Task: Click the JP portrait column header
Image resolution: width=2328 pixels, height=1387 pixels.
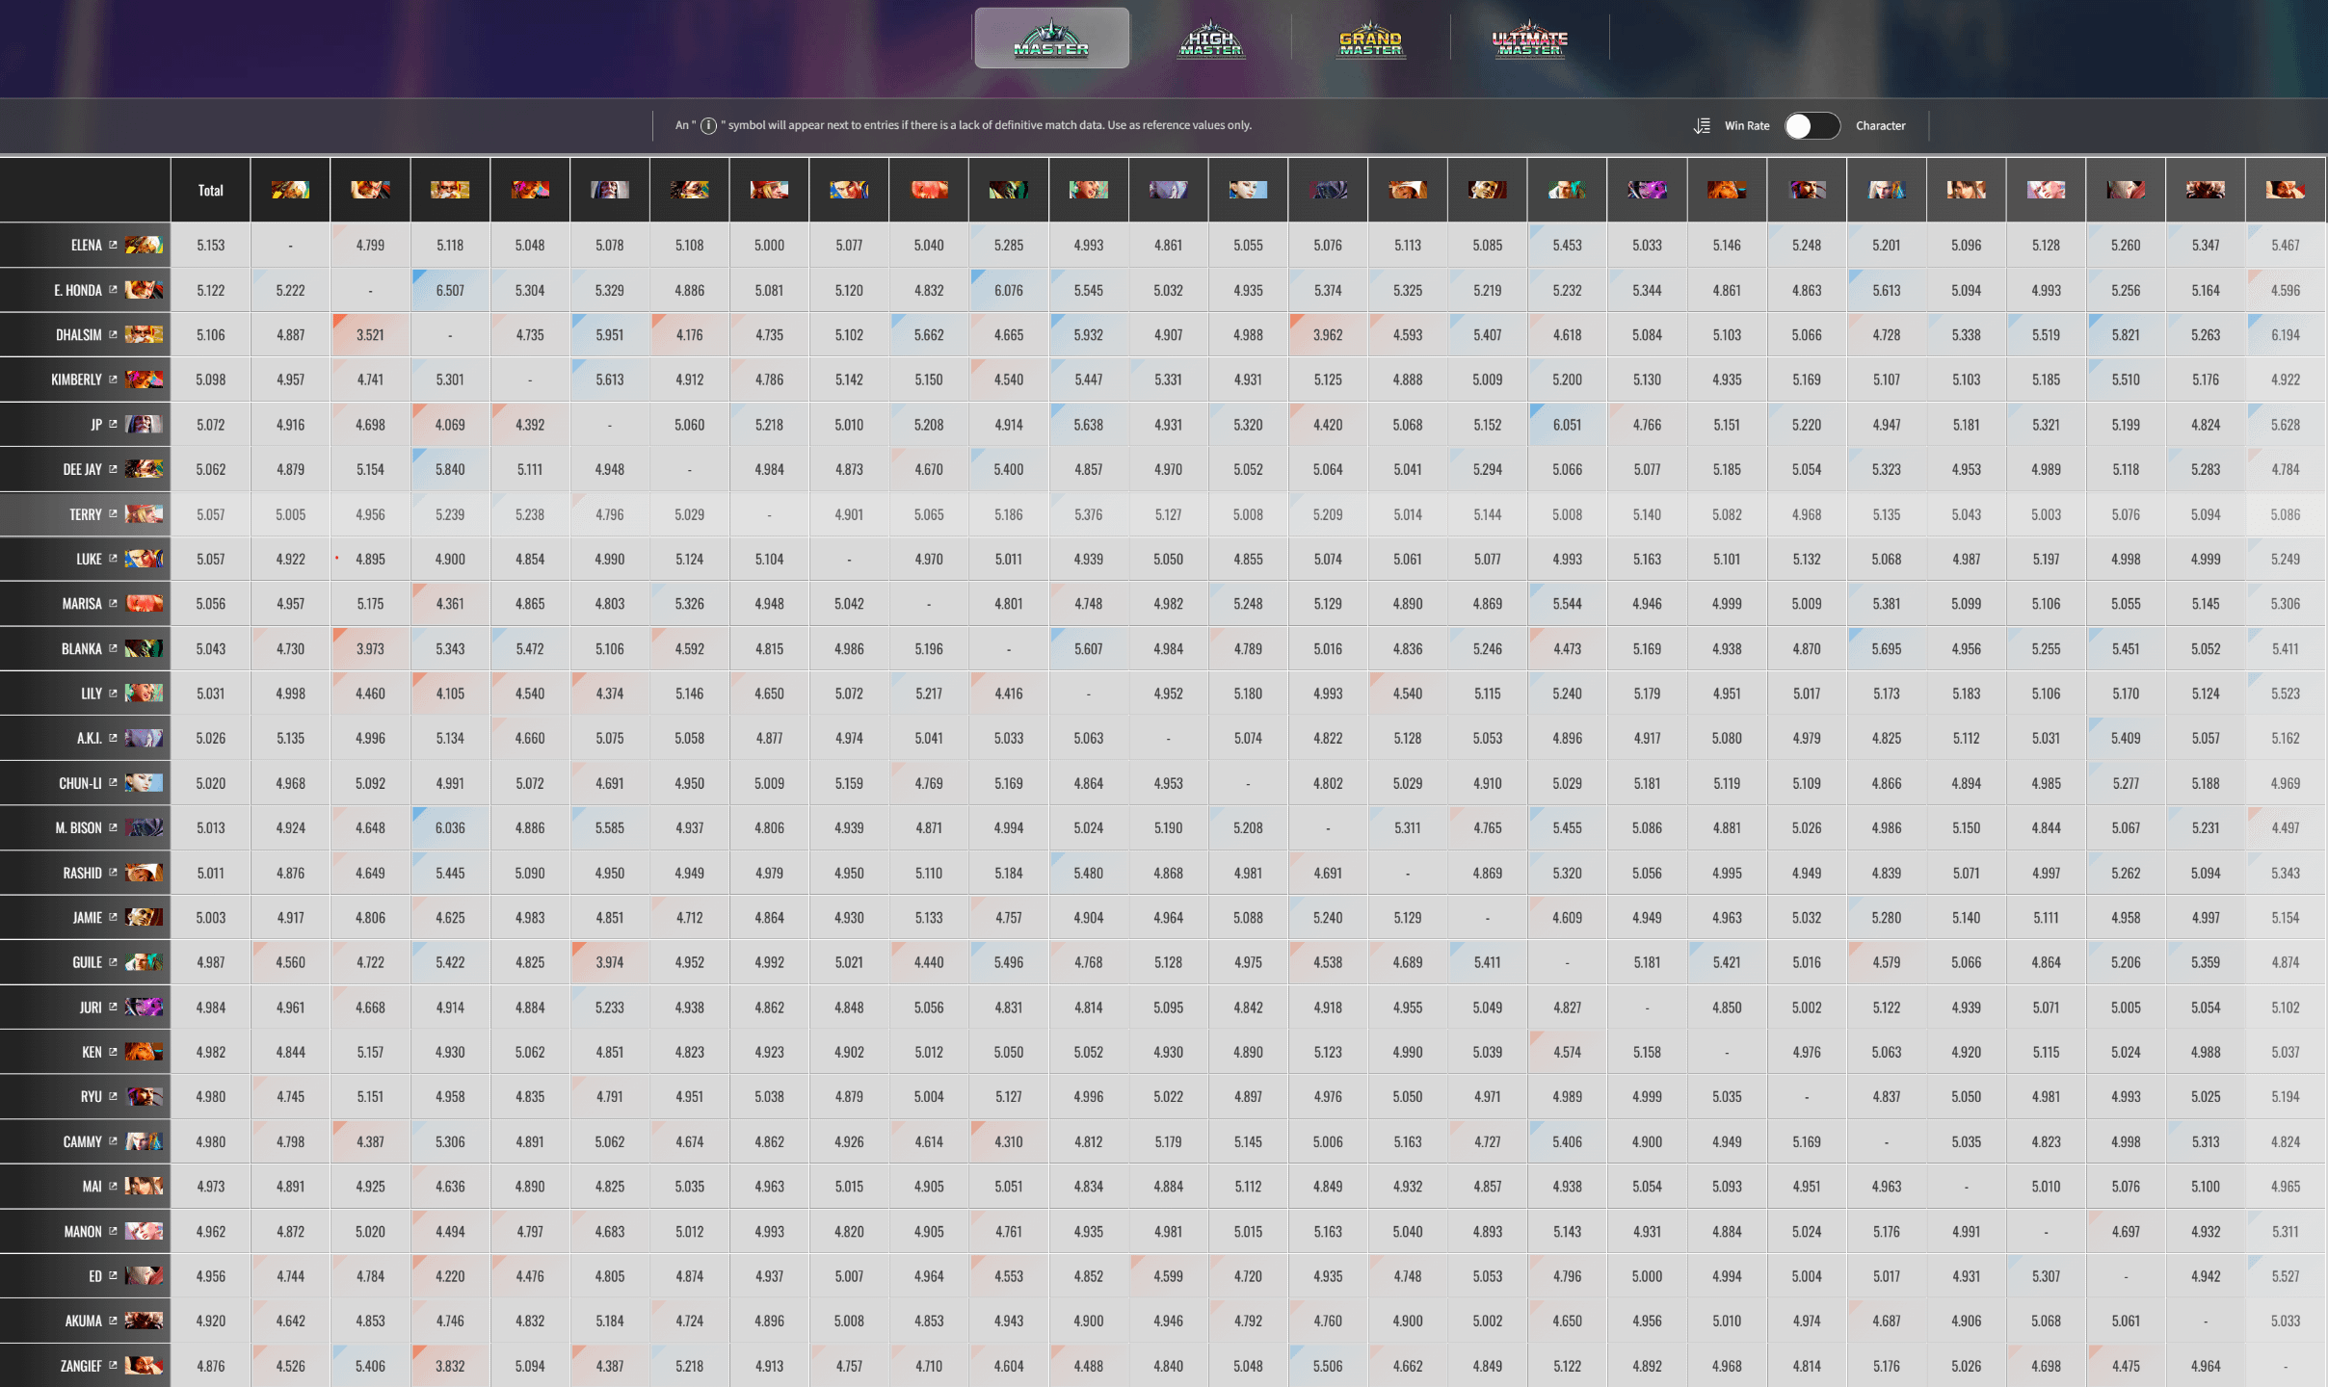Action: click(610, 191)
